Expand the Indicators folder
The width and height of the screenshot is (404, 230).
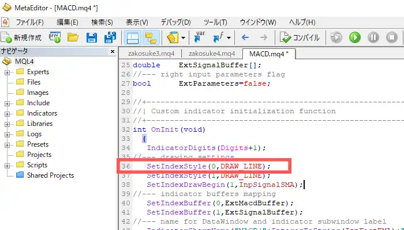(7, 114)
